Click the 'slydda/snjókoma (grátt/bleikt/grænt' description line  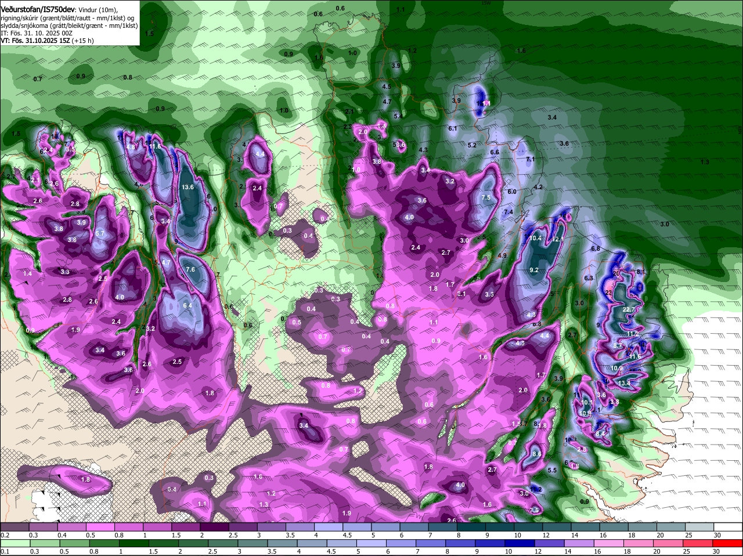69,26
